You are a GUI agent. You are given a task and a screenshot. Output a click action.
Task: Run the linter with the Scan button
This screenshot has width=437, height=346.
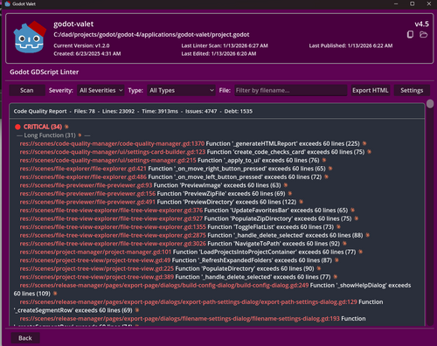pos(27,90)
